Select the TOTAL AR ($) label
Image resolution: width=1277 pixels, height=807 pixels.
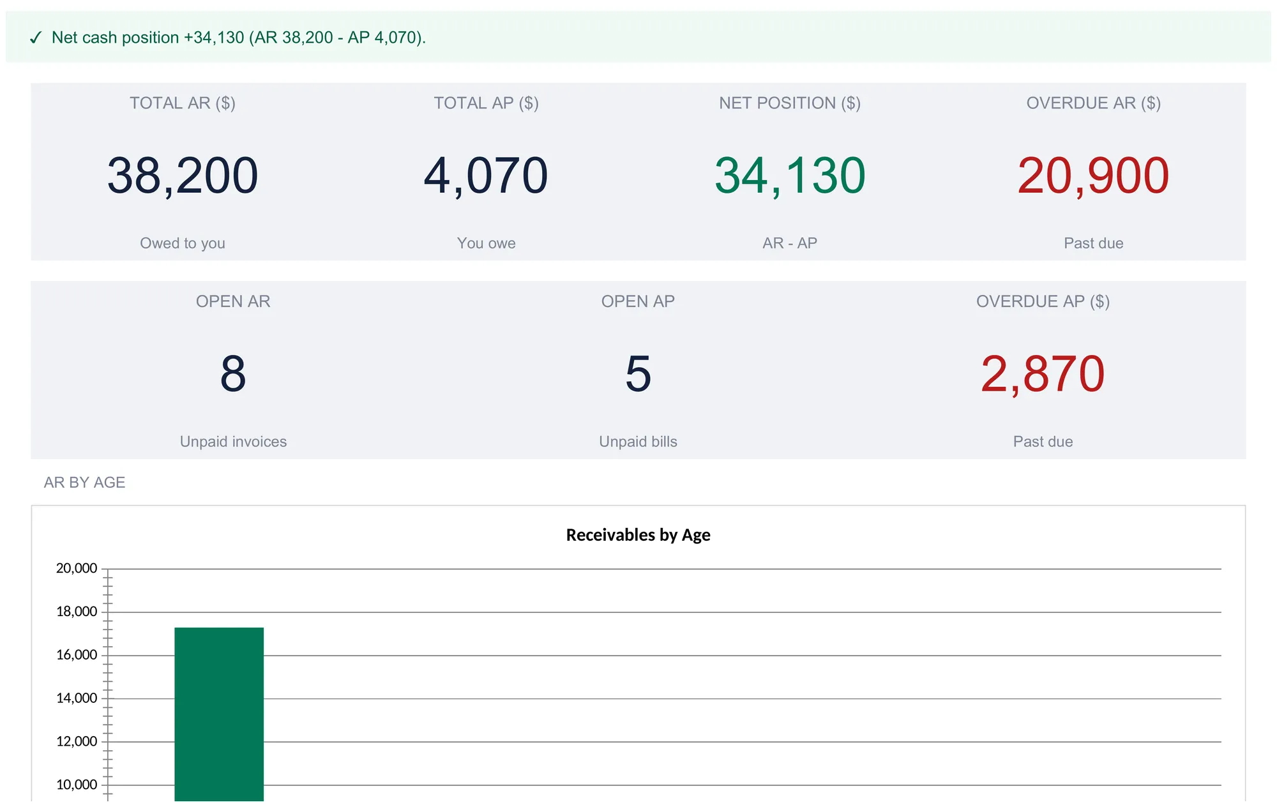[183, 103]
